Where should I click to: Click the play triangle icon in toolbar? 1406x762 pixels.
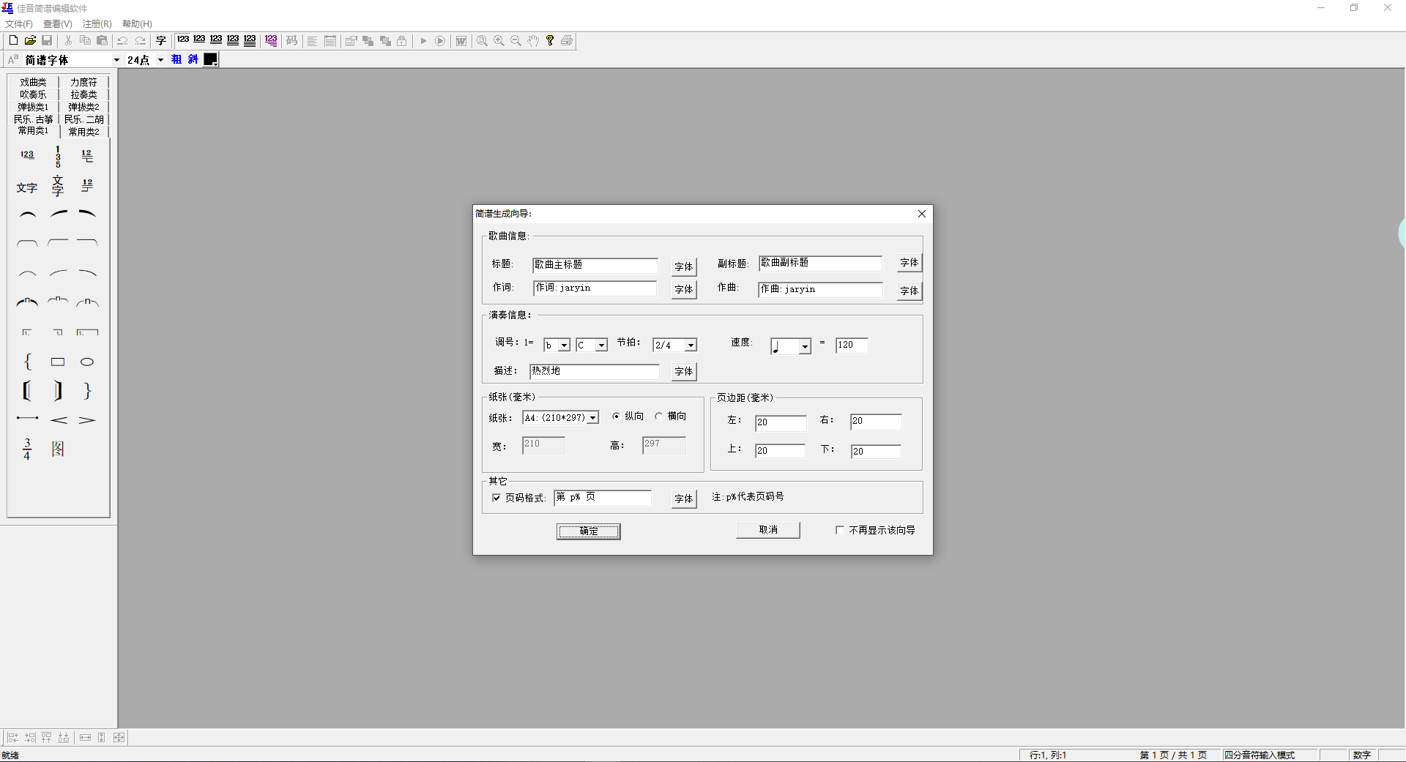pyautogui.click(x=423, y=41)
